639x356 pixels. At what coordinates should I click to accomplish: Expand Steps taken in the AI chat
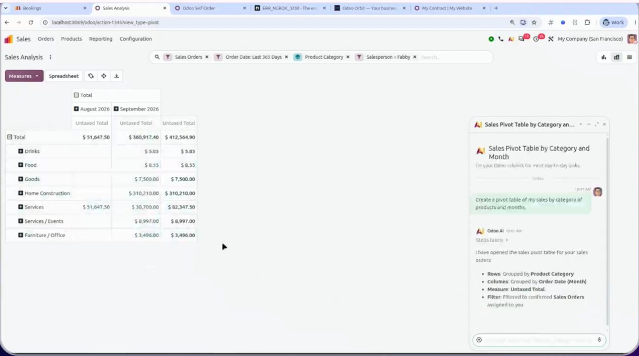click(x=492, y=240)
